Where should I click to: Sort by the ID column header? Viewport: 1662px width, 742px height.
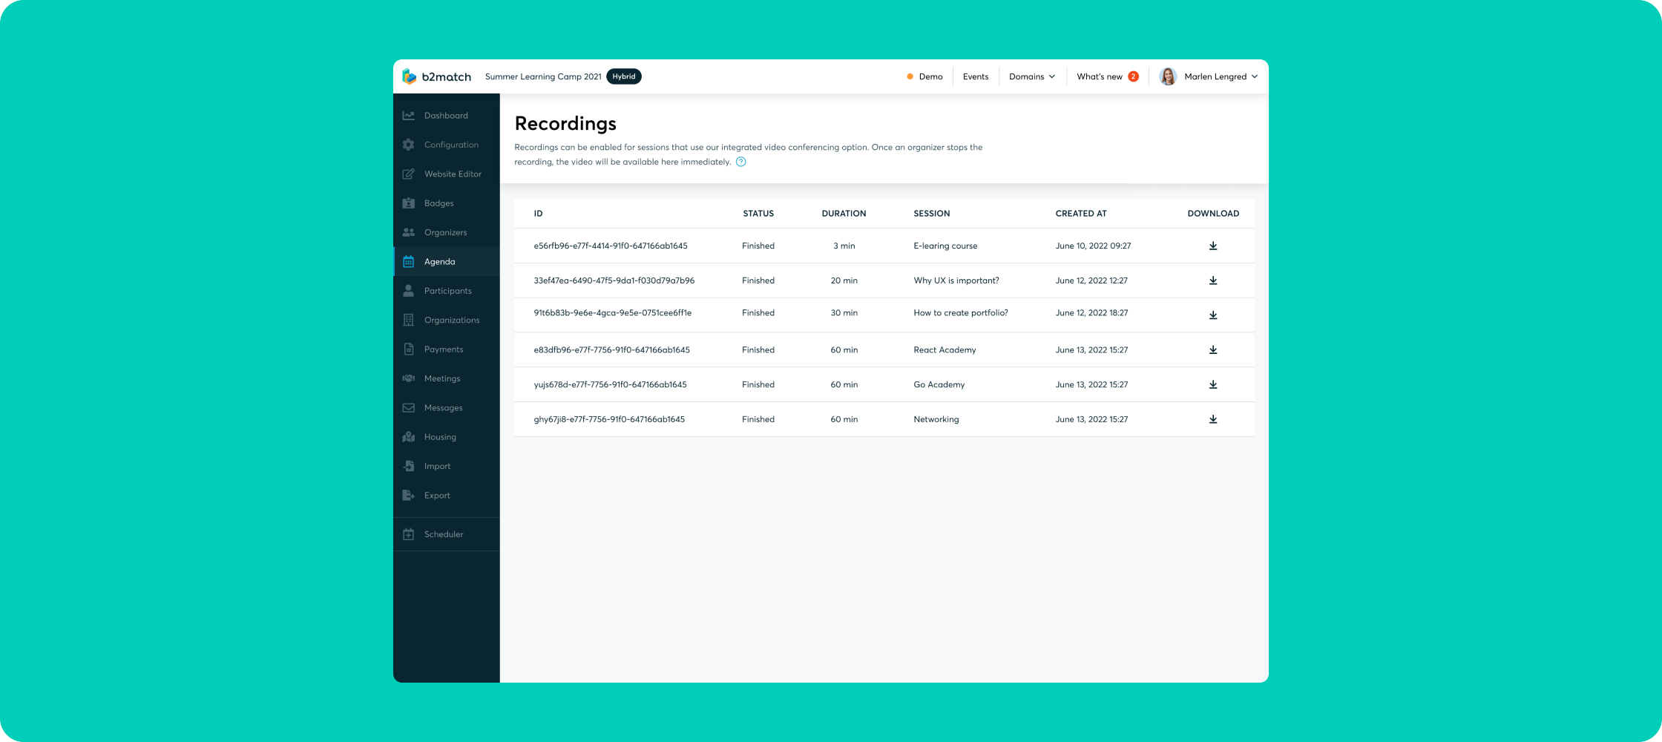coord(538,214)
